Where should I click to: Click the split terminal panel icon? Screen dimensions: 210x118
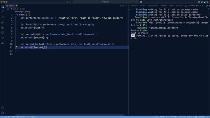pyautogui.click(x=207, y=6)
